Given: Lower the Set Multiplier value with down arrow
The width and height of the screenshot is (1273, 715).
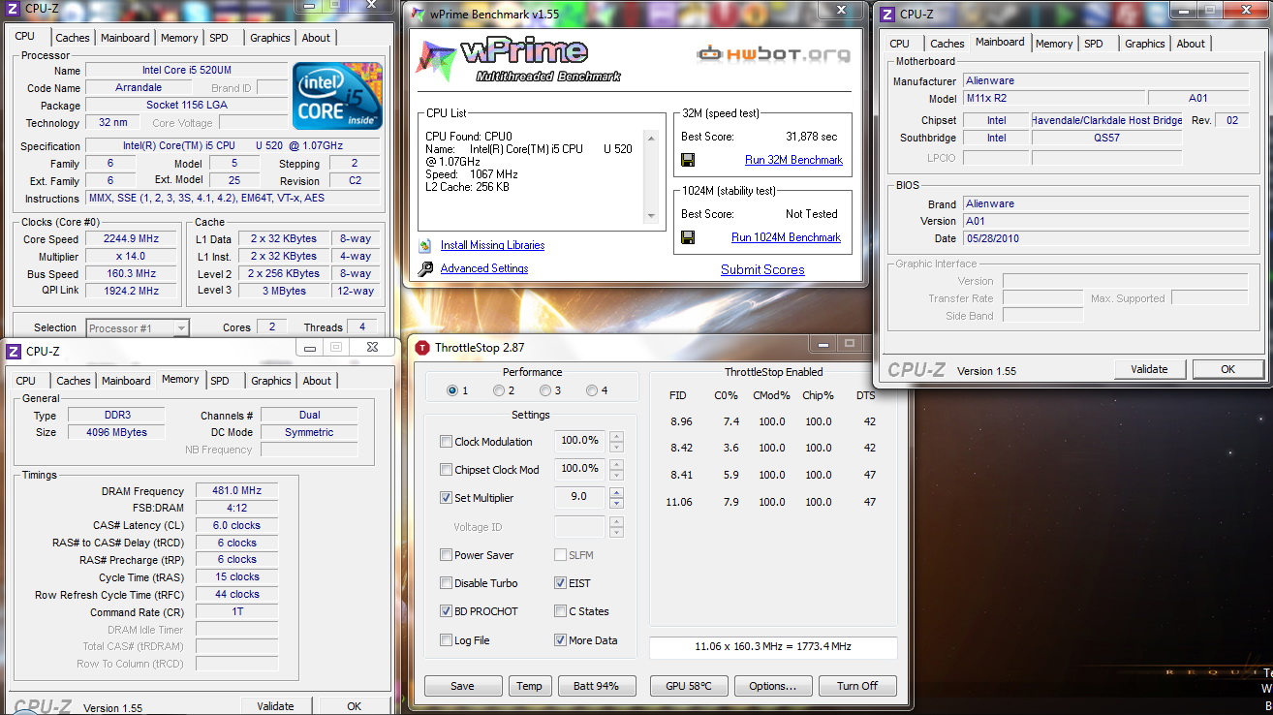Looking at the screenshot, I should (x=616, y=503).
